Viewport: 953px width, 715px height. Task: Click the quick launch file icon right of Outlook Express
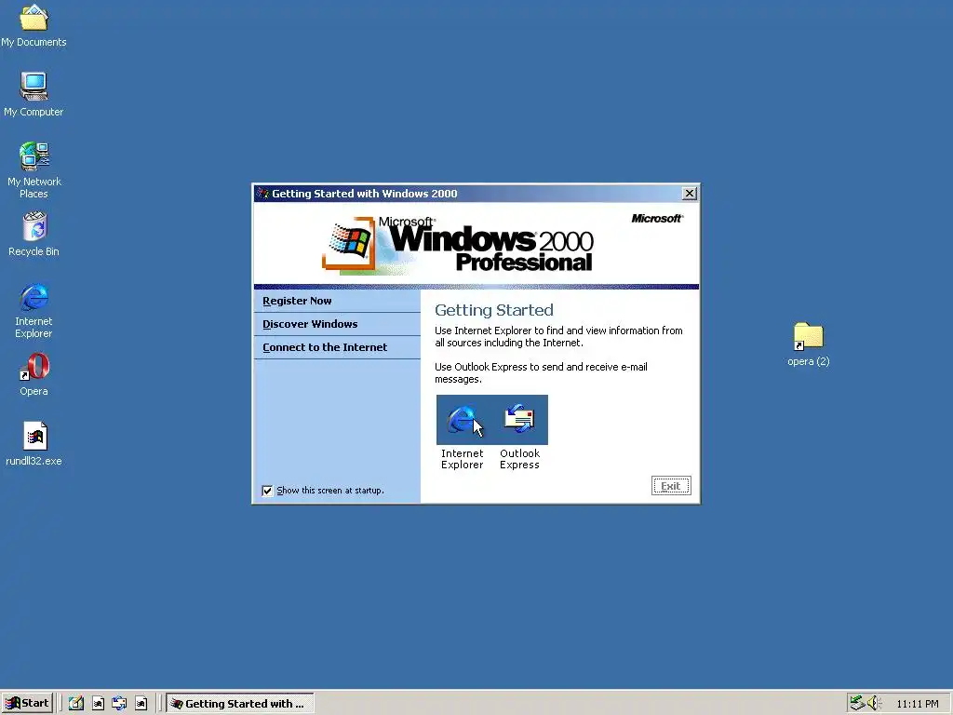coord(141,703)
